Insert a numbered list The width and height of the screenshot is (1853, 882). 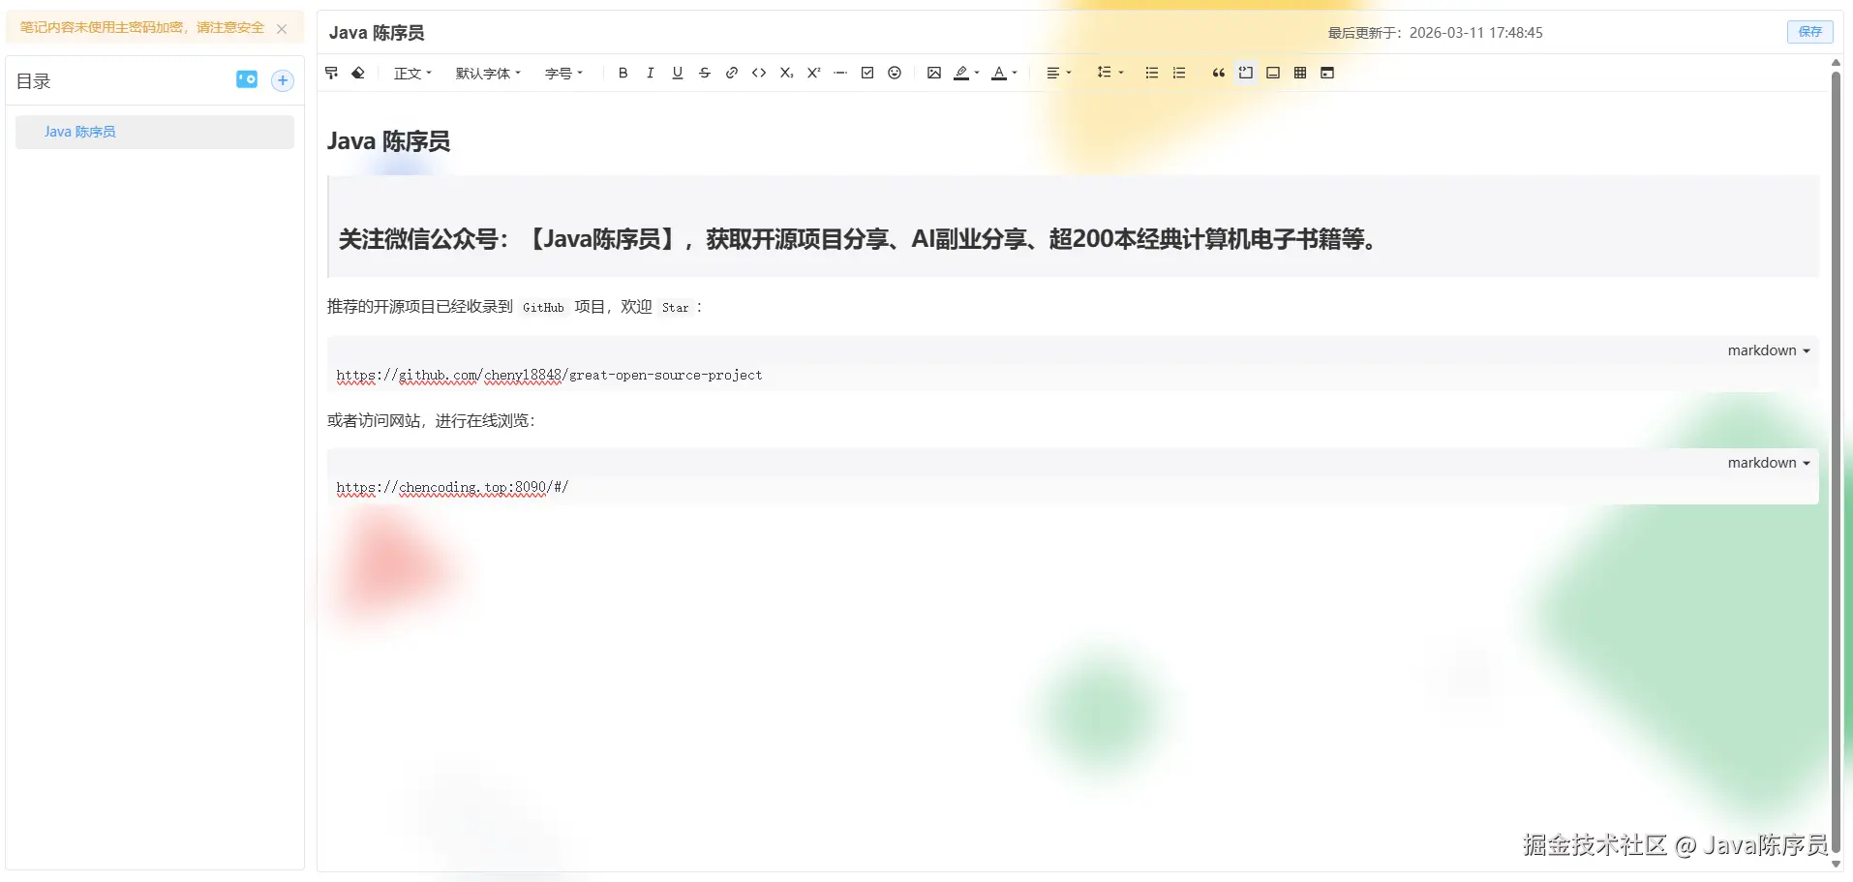[1178, 73]
